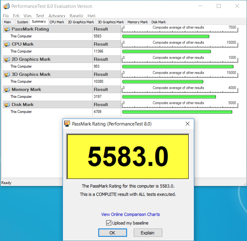The width and height of the screenshot is (247, 241).
Task: Click the PassMark Rating green result bar
Action: pos(166,36)
